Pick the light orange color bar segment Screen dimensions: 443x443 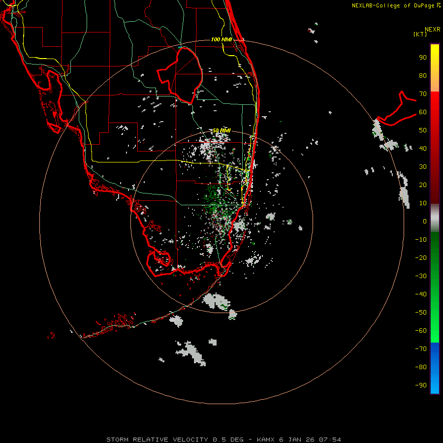(435, 84)
